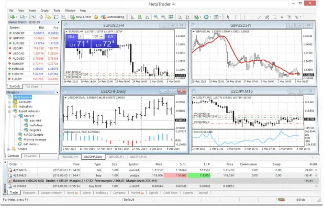This screenshot has height=208, width=324.
Task: Expand the Indicators node in Navigator
Action: [10, 107]
